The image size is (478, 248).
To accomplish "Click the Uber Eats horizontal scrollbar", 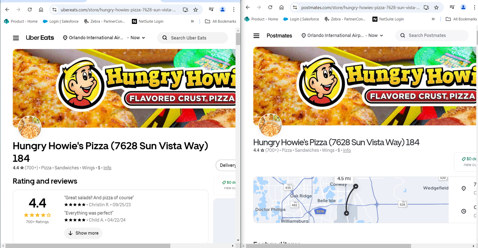I will (x=88, y=246).
